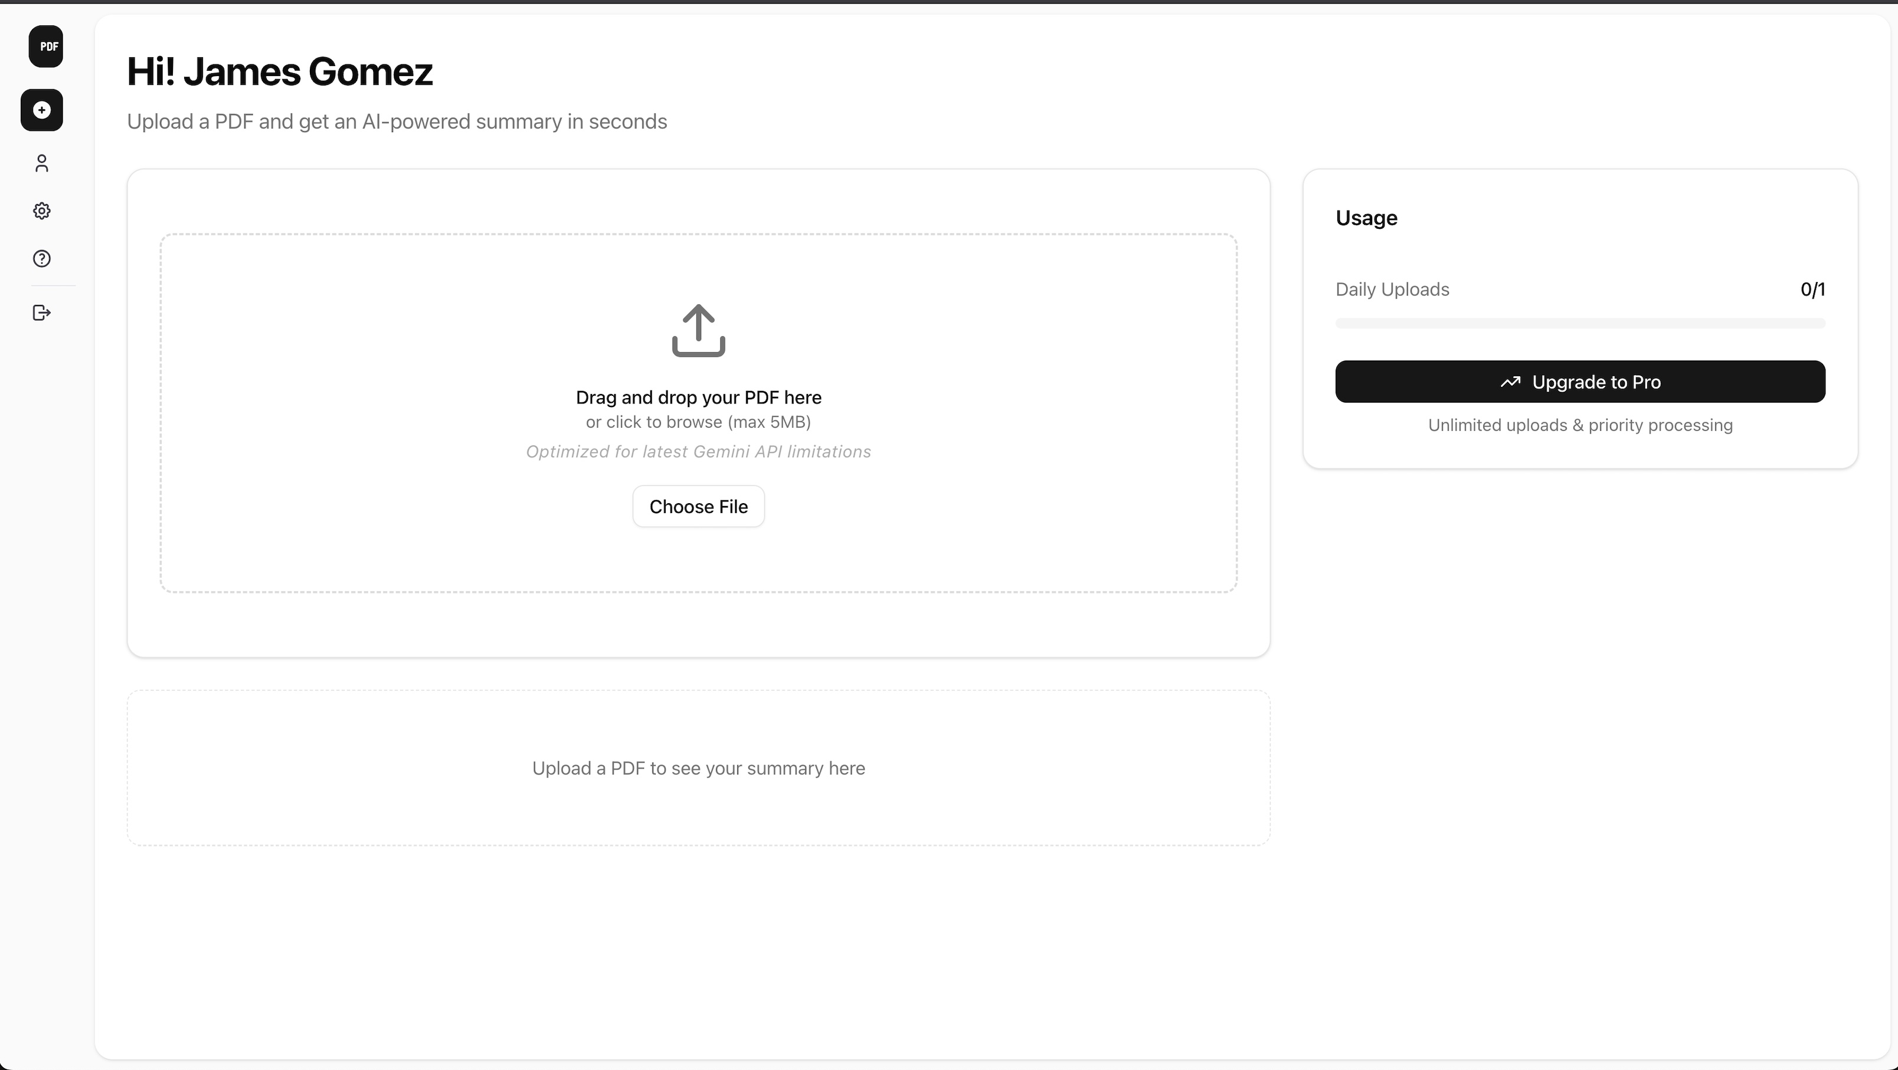The width and height of the screenshot is (1898, 1070).
Task: Open the profile page from the sidebar
Action: [42, 163]
